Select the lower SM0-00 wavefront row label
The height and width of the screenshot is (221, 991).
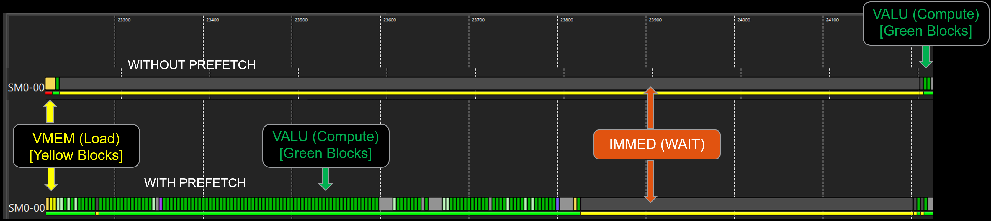[x=27, y=207]
